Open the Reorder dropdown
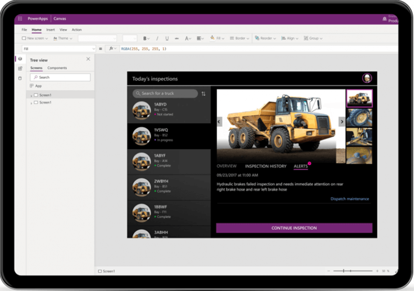 pos(265,39)
